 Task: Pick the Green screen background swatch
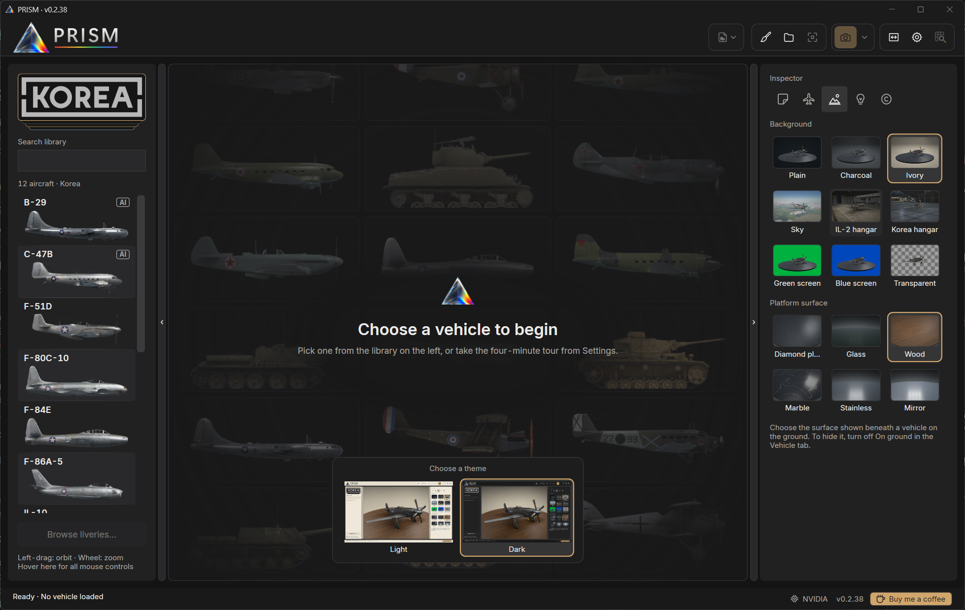pyautogui.click(x=797, y=266)
